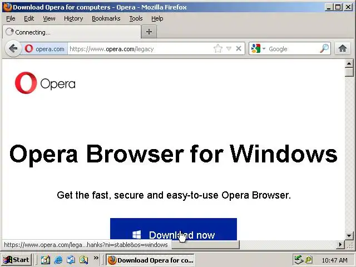The height and width of the screenshot is (267, 356).
Task: Click the Back arrow button
Action: tap(13, 48)
